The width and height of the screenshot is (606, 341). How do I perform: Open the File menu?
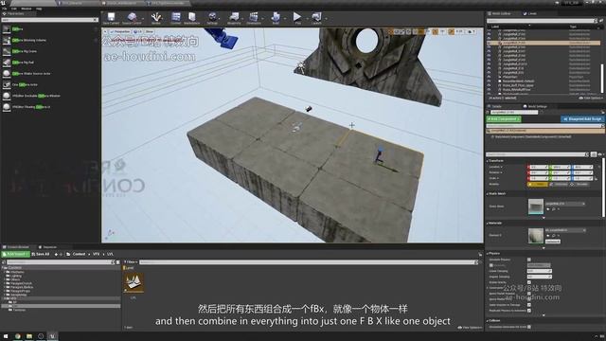(4, 9)
